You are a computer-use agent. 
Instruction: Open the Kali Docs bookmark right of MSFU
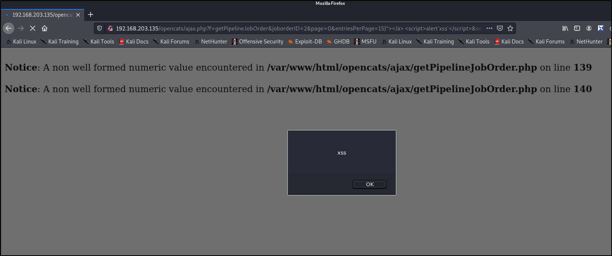509,42
